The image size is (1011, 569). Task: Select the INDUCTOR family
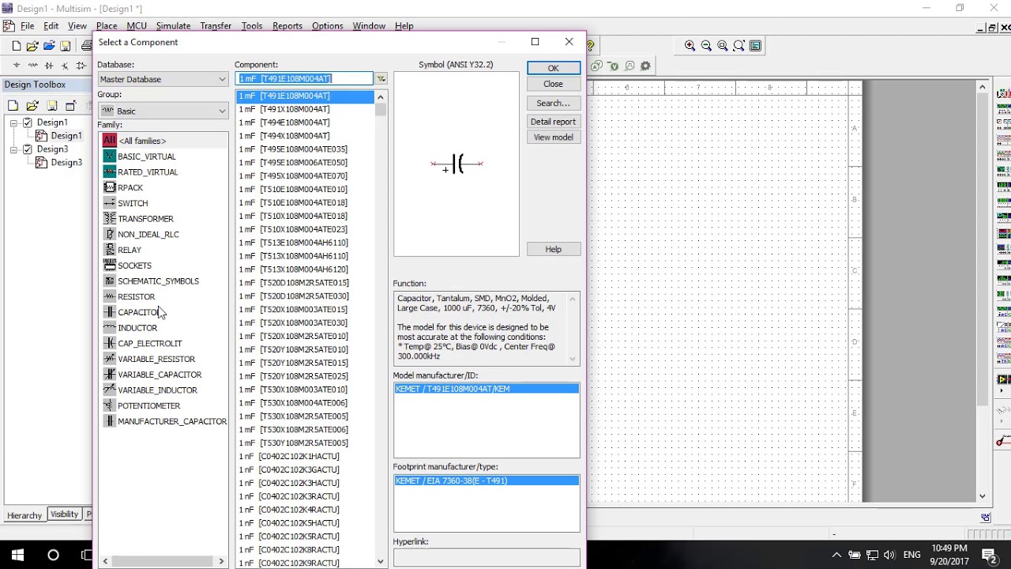[x=137, y=328]
